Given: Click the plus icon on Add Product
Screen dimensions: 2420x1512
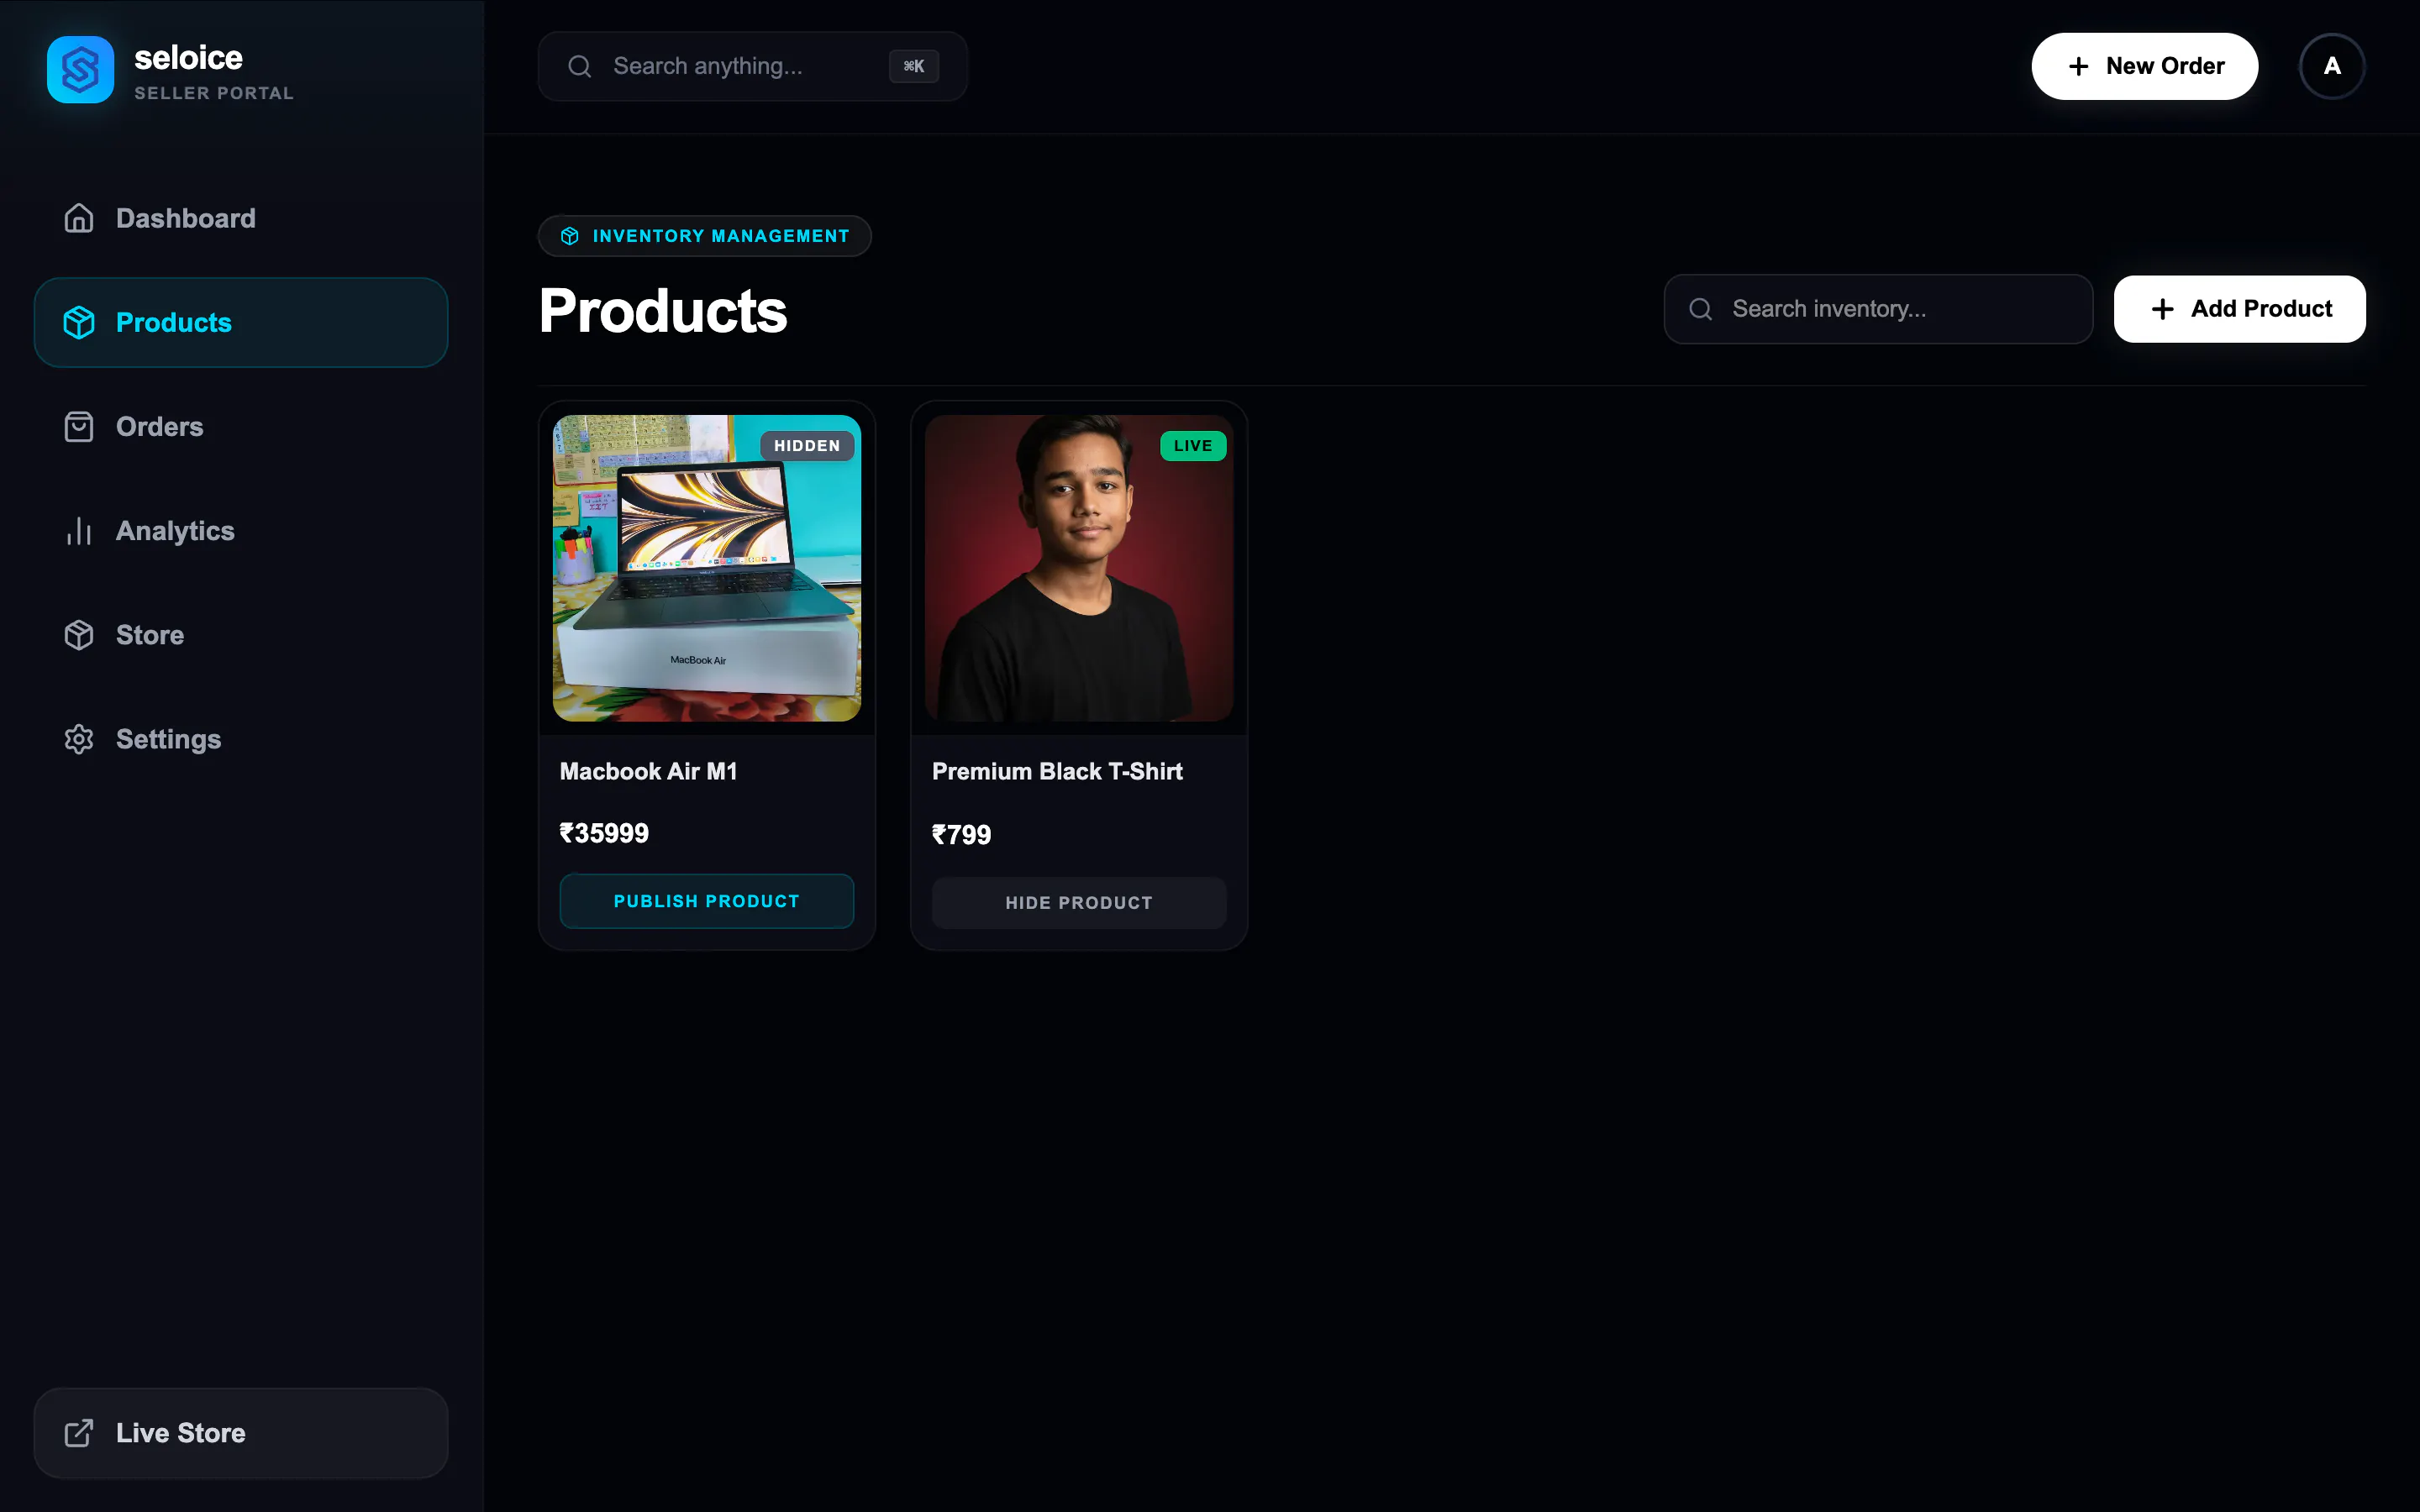Looking at the screenshot, I should click(x=2162, y=309).
